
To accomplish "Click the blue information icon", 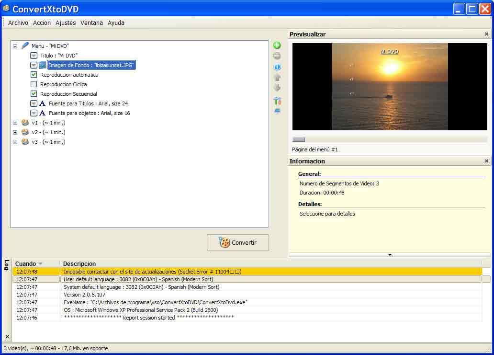I will (x=277, y=67).
